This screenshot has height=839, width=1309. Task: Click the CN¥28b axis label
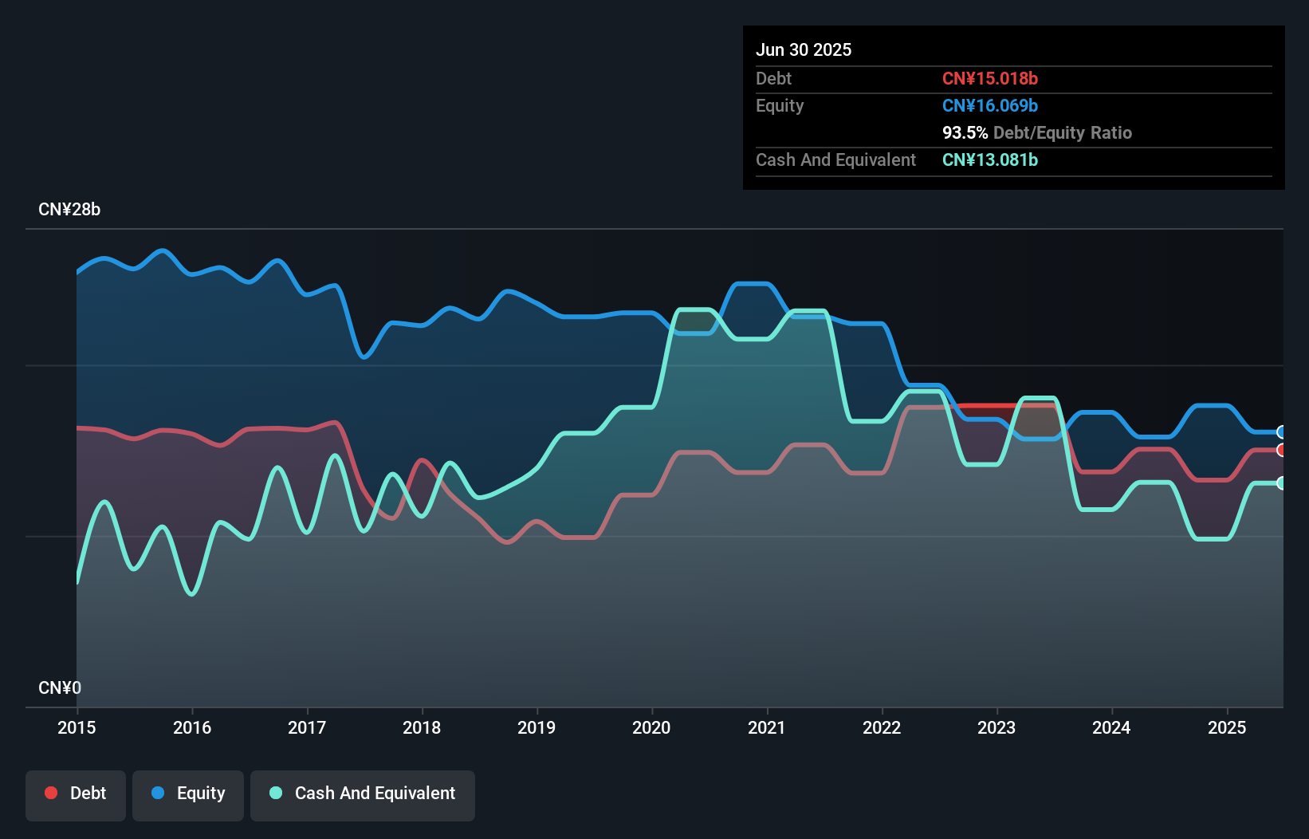70,209
